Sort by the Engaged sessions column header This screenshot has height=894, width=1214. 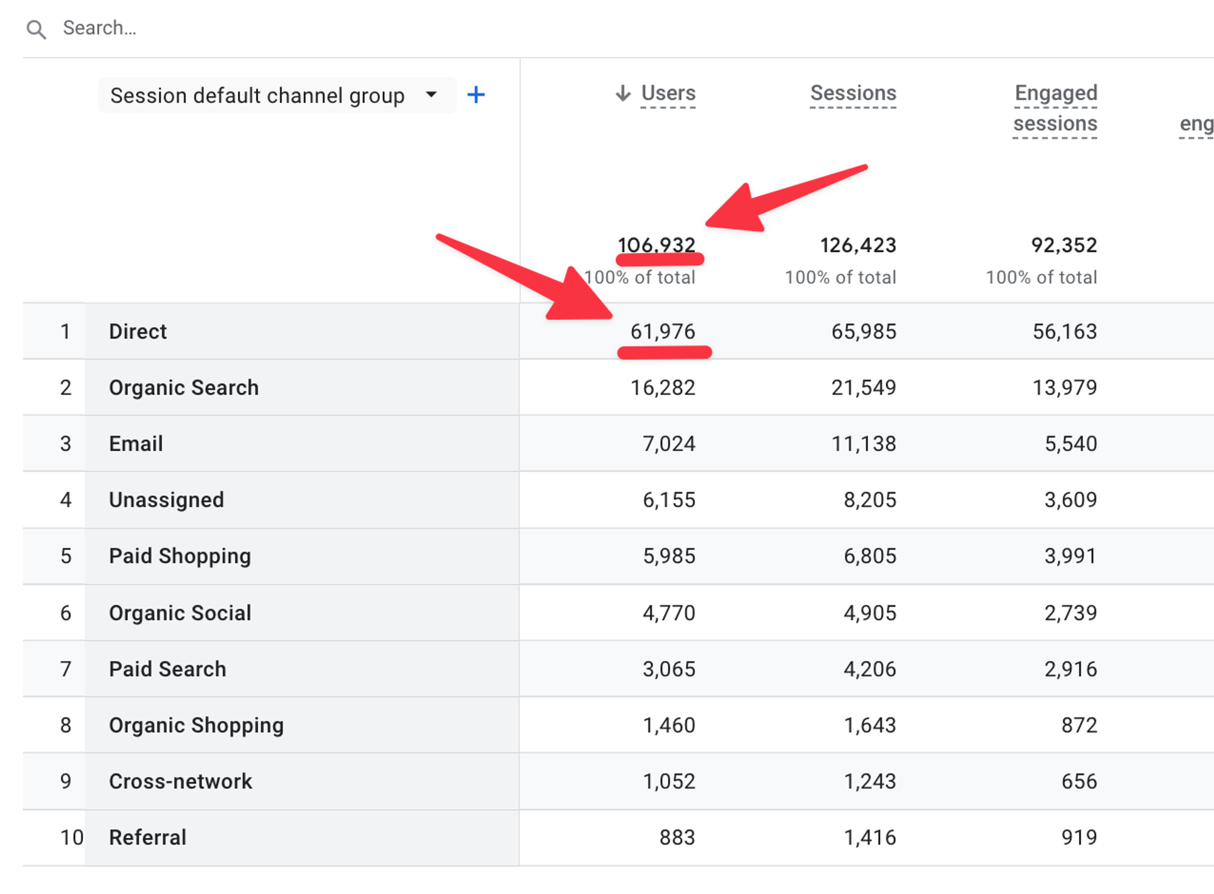tap(1055, 108)
